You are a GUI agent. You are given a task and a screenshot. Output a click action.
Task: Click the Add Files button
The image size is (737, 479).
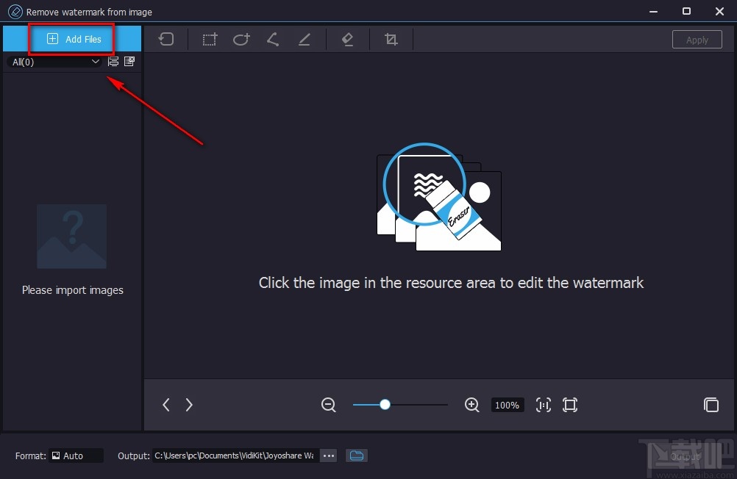pos(71,39)
